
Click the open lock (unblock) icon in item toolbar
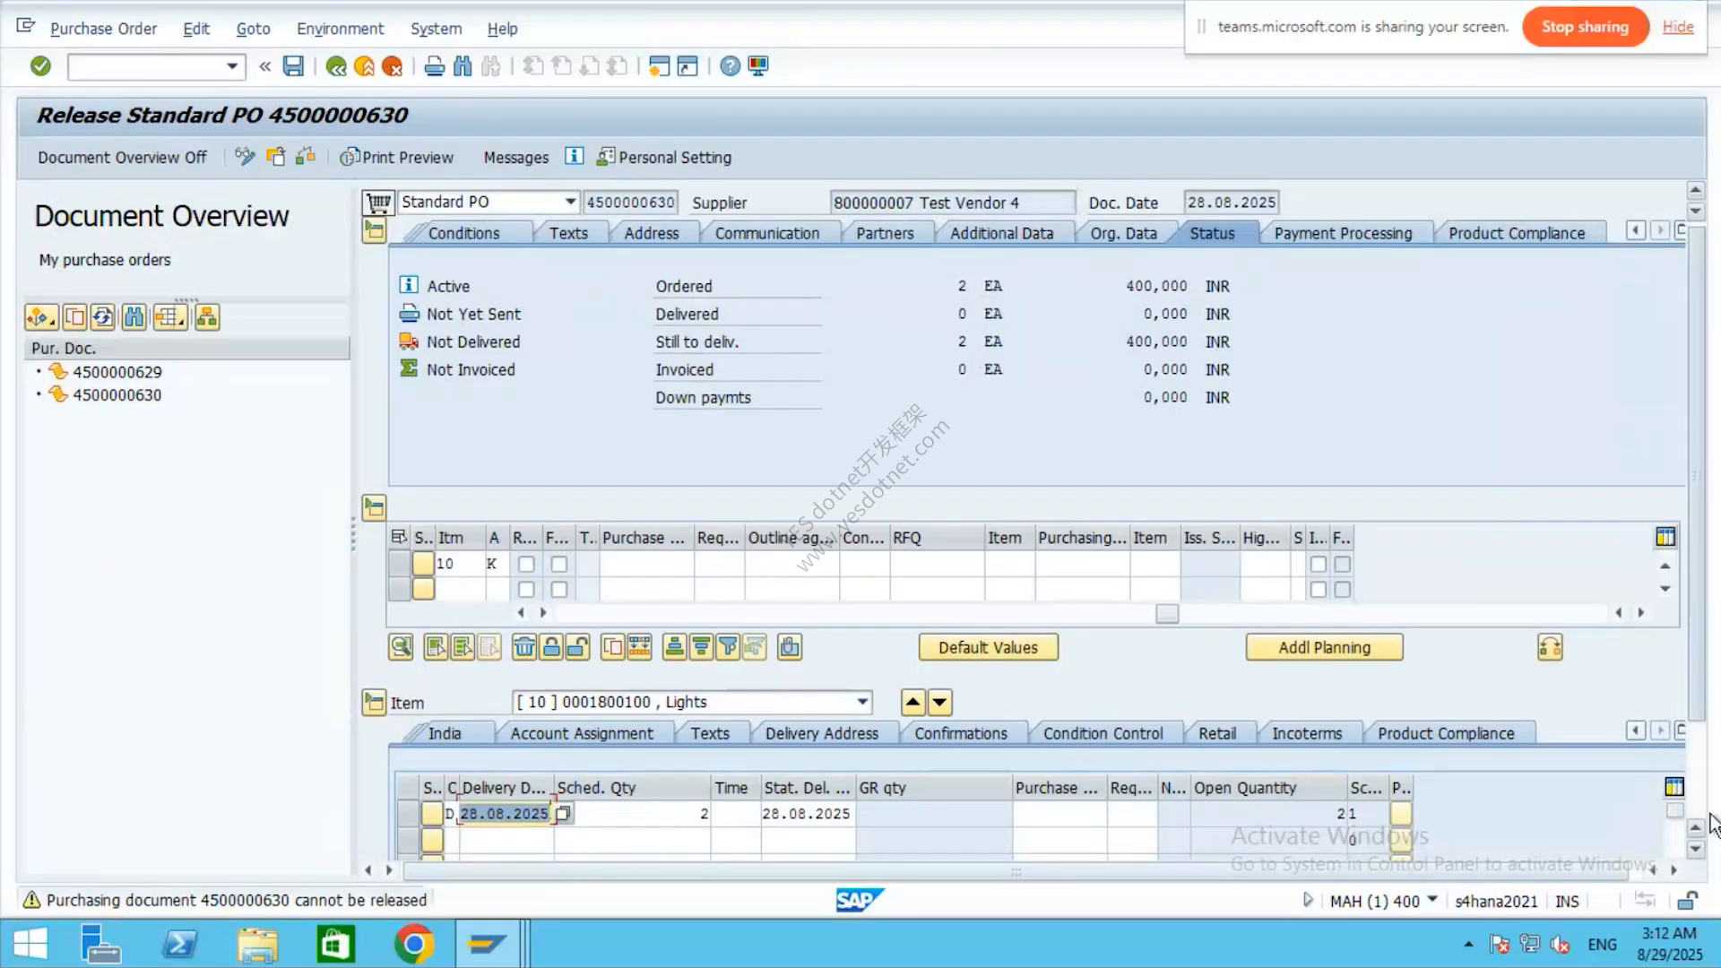(x=578, y=647)
